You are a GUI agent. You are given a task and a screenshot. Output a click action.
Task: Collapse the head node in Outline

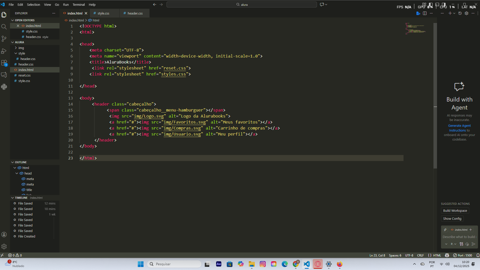click(17, 173)
